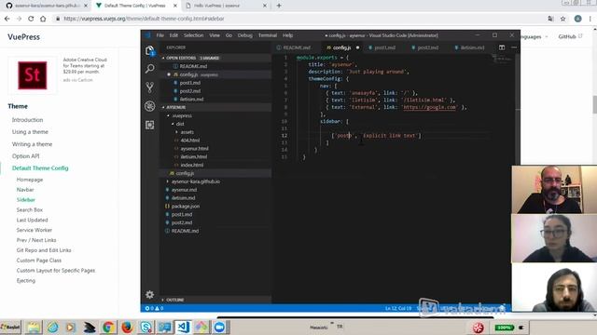Expand the assets folder
This screenshot has height=335, width=597.
[187, 132]
